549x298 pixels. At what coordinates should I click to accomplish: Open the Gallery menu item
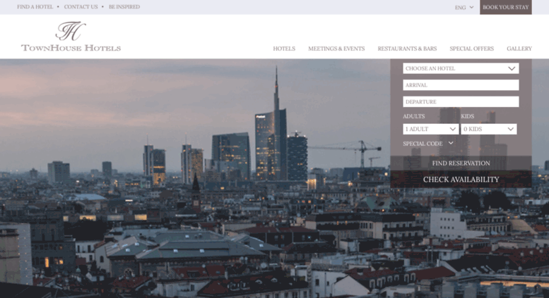[x=519, y=49]
